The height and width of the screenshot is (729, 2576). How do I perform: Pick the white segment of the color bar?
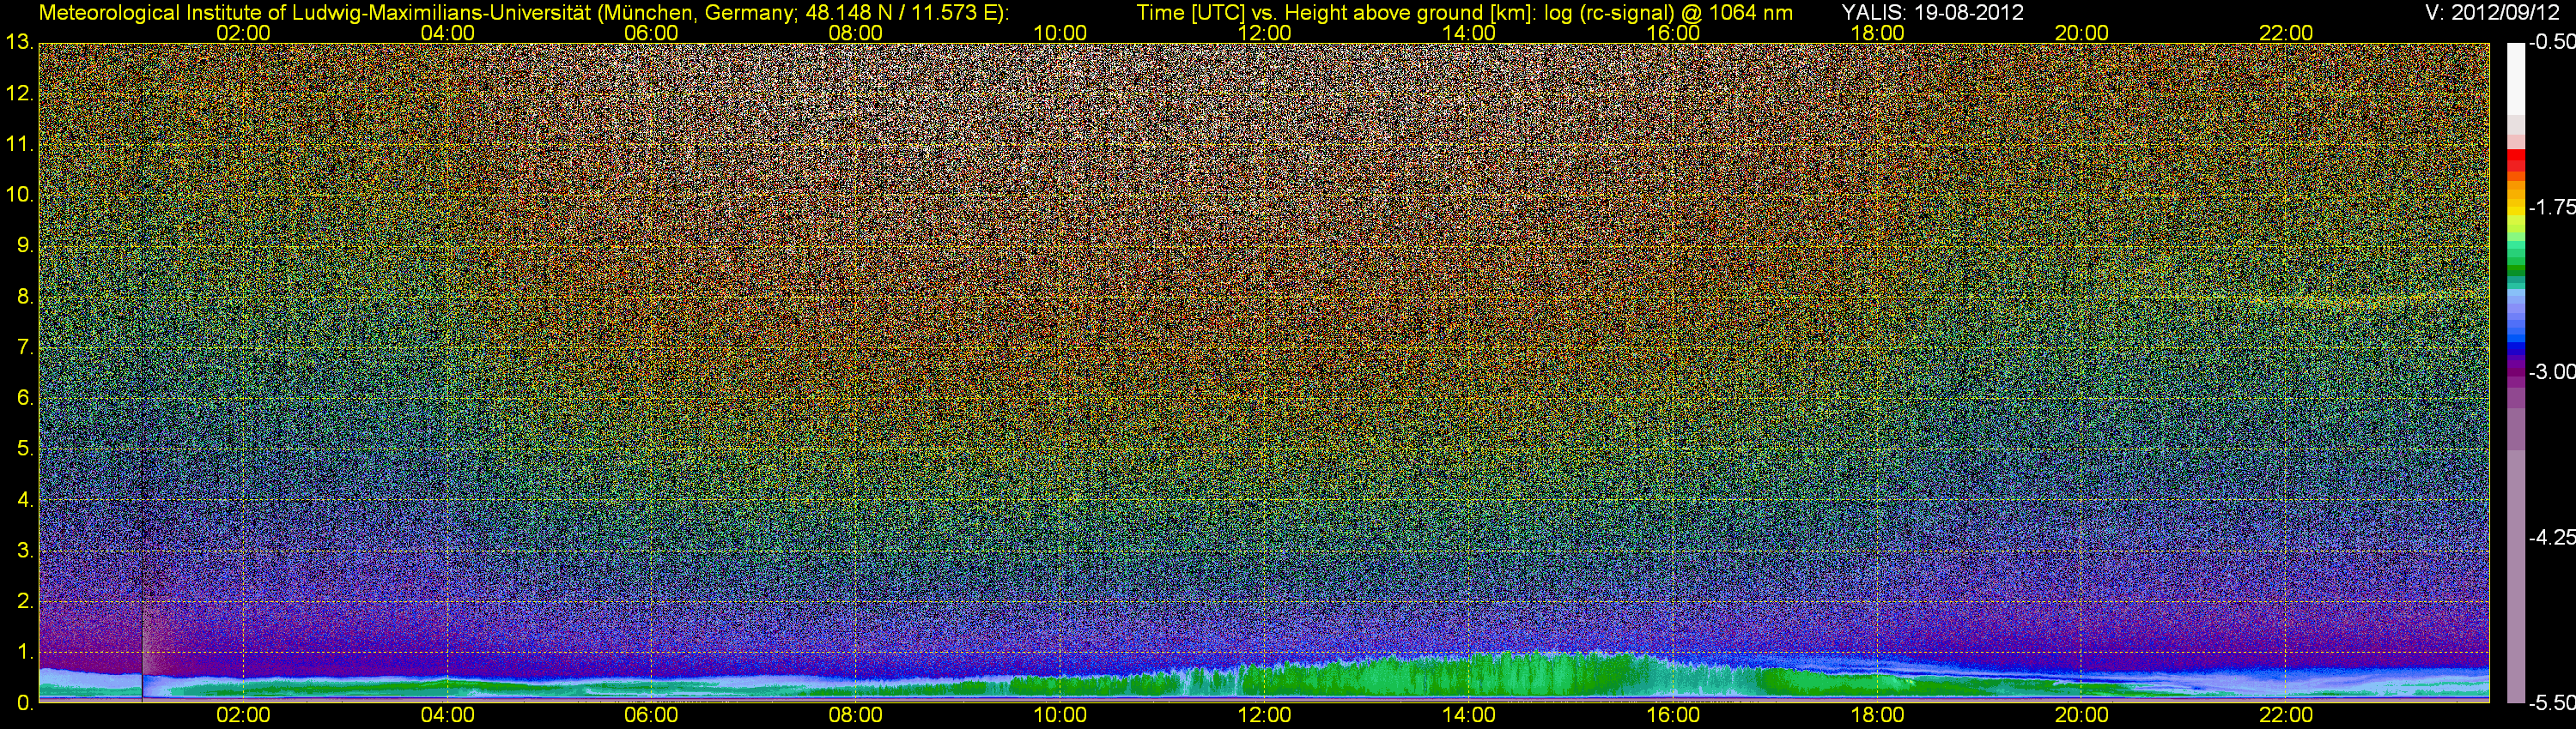(2516, 78)
